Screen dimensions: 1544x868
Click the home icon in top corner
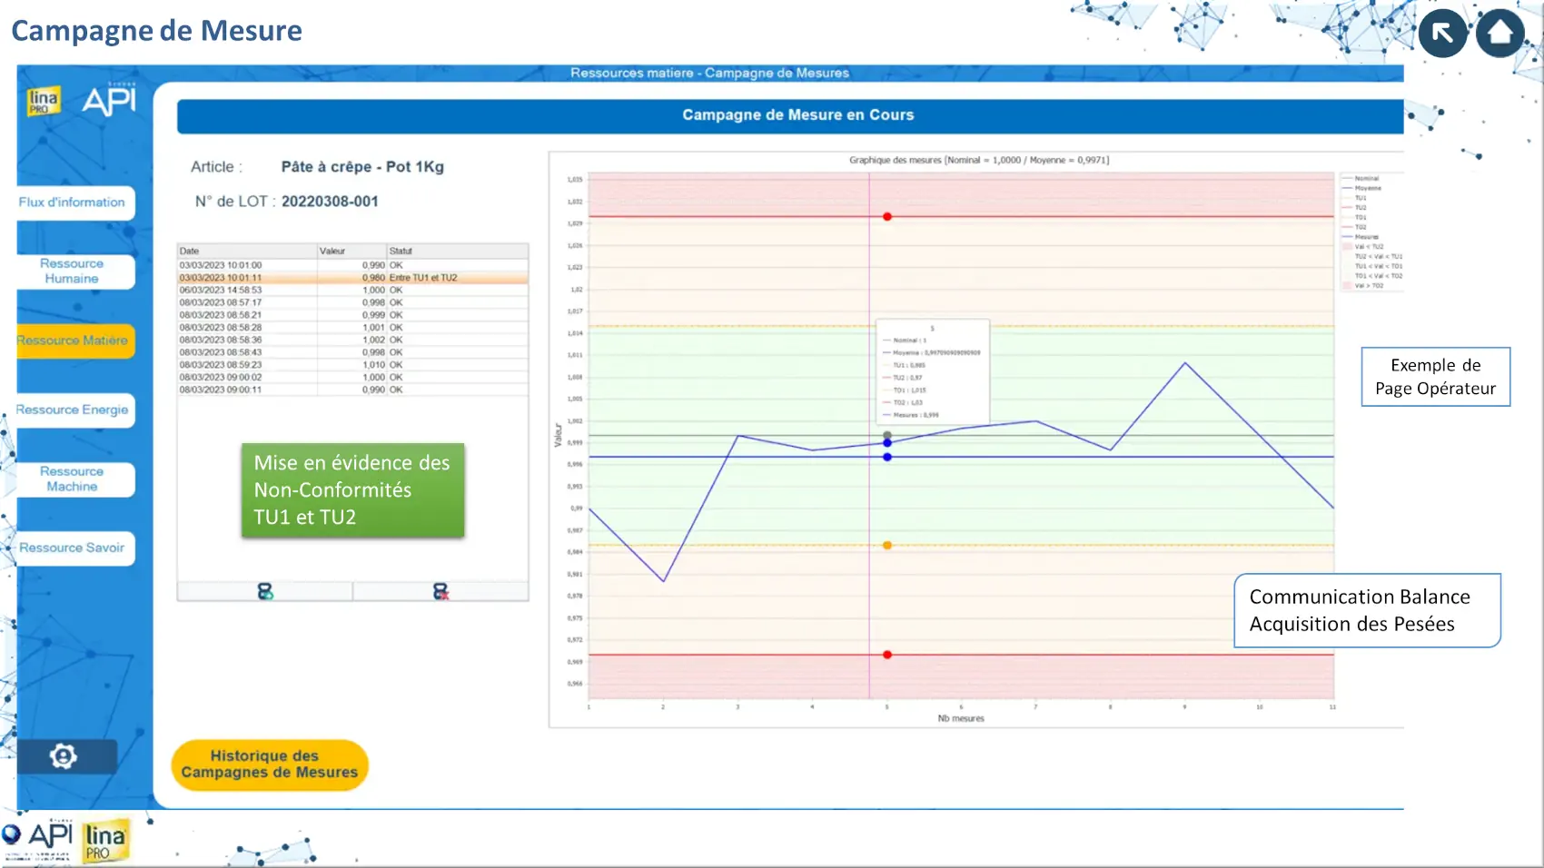click(x=1499, y=34)
